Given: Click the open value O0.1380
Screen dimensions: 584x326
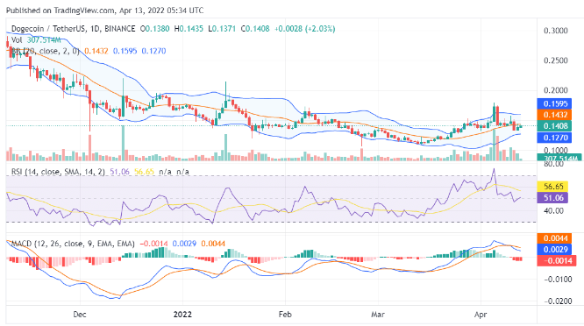Looking at the screenshot, I should click(x=154, y=29).
